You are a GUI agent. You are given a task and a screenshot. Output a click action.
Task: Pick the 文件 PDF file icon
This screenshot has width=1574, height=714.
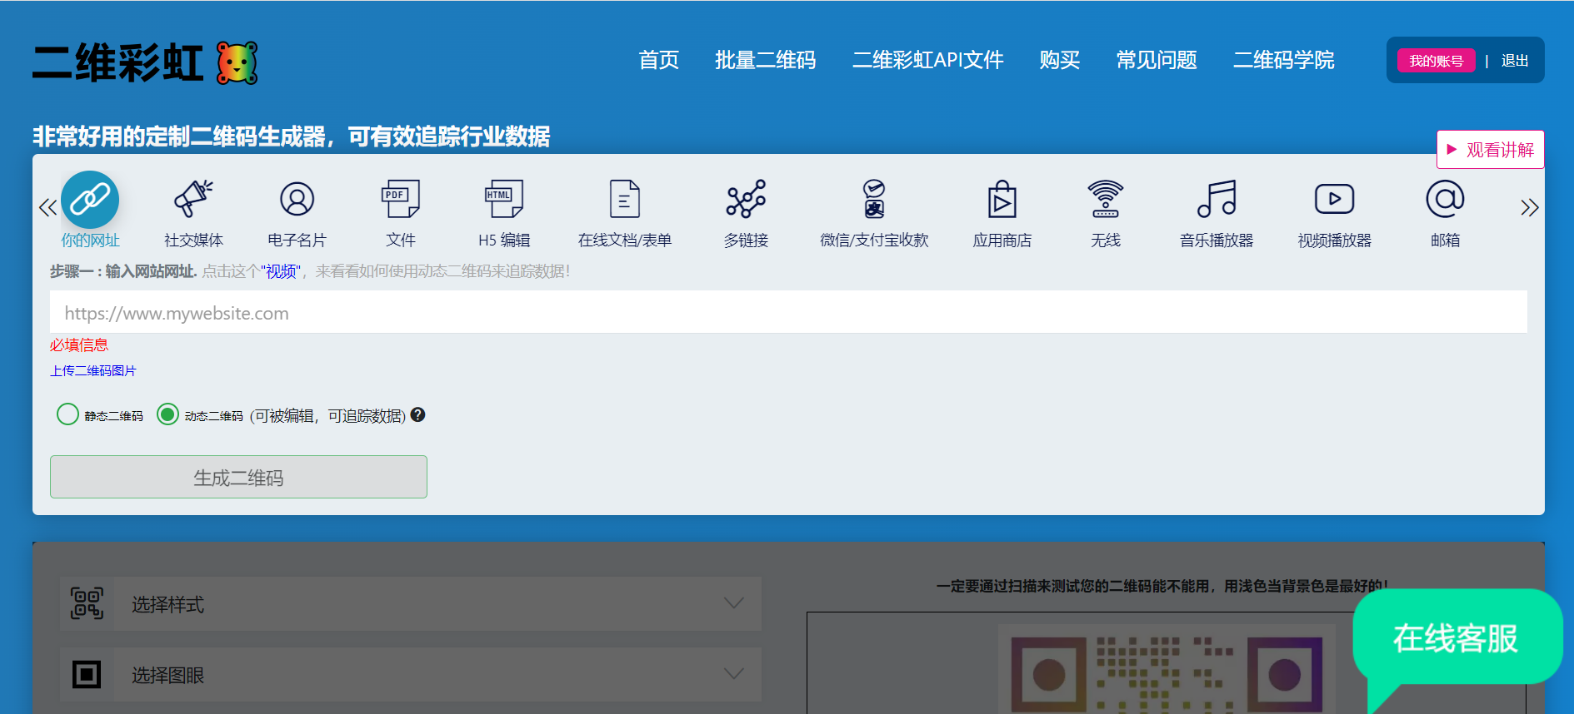tap(400, 200)
